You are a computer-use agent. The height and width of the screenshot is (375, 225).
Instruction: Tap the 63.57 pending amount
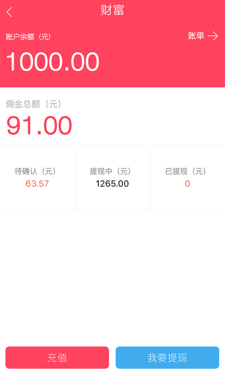click(x=37, y=184)
